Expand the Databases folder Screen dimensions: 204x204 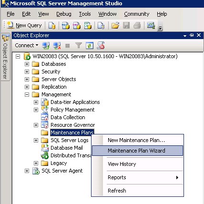[27, 64]
